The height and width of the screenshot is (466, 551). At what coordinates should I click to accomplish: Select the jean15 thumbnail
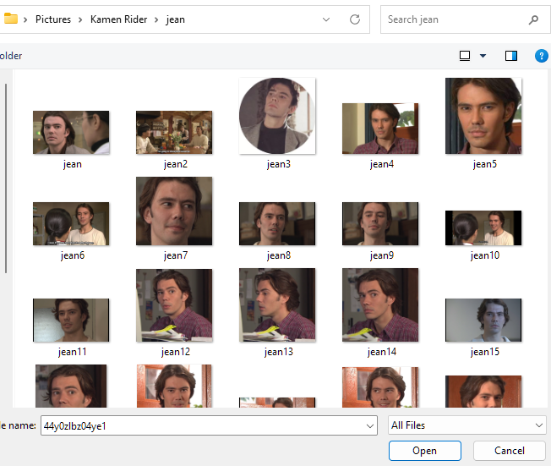click(483, 320)
